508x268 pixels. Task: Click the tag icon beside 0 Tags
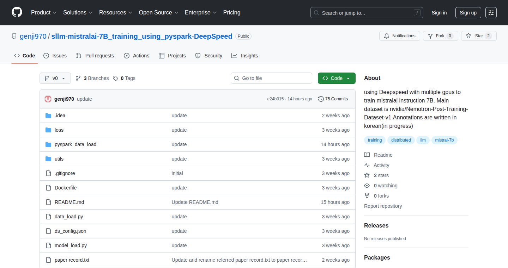(x=115, y=78)
